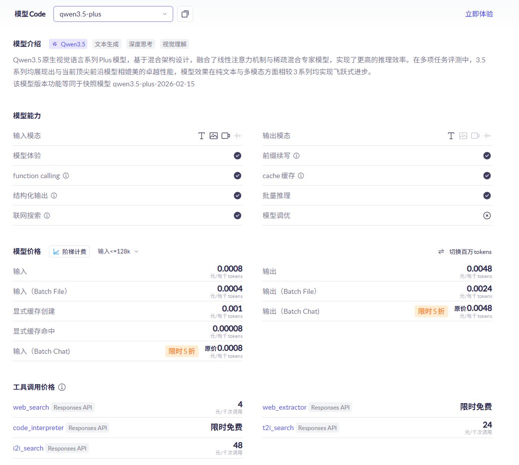
Task: Click the 限时5折 badge for 输出 Batch Chat
Action: coord(431,311)
